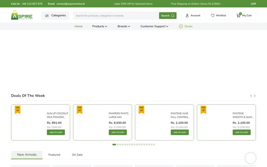
Task: Add Pantene Smooth & Silky to cart
Action: (242, 132)
